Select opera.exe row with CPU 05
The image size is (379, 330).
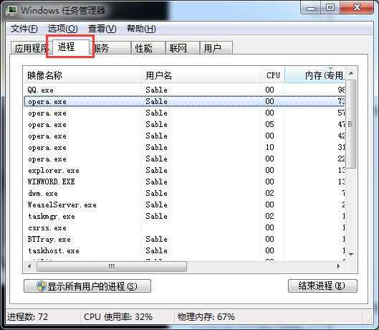184,124
